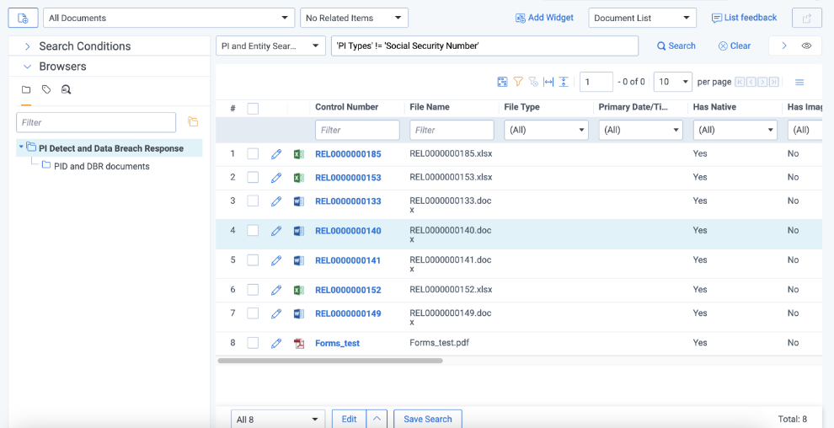
Task: Click Word icon for REL0000000133
Action: pyautogui.click(x=299, y=201)
